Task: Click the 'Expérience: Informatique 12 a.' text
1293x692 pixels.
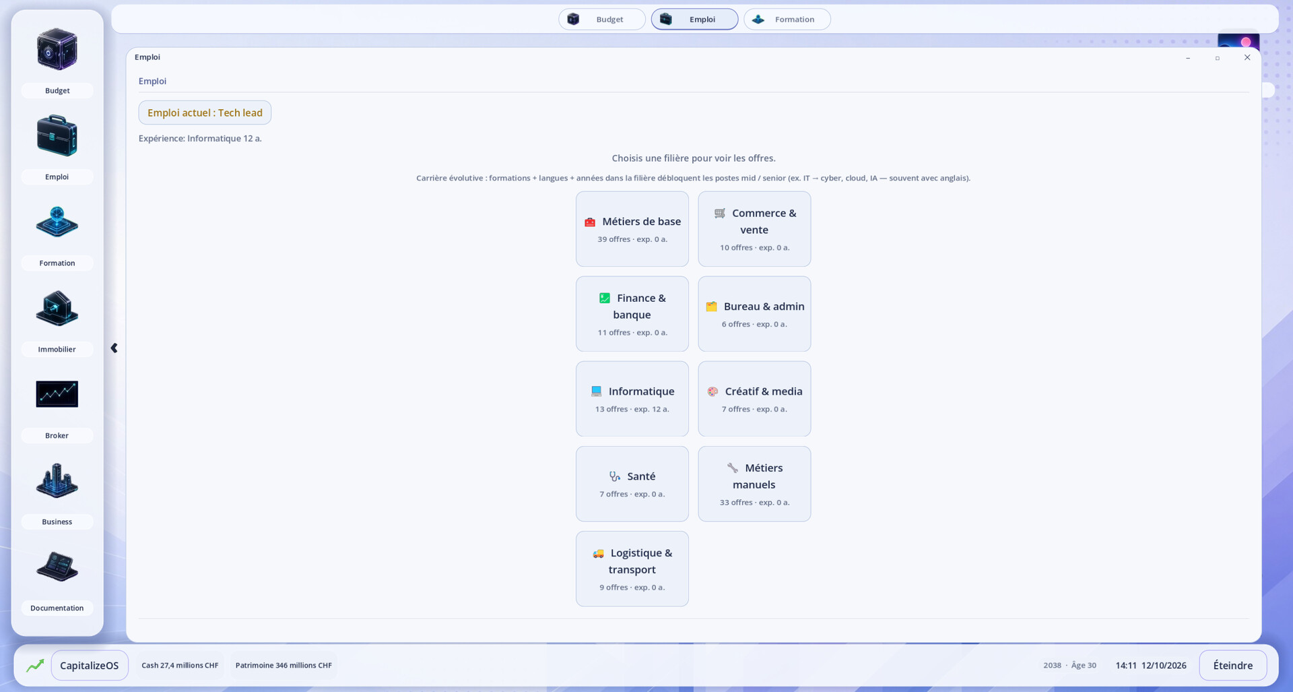Action: coord(200,139)
